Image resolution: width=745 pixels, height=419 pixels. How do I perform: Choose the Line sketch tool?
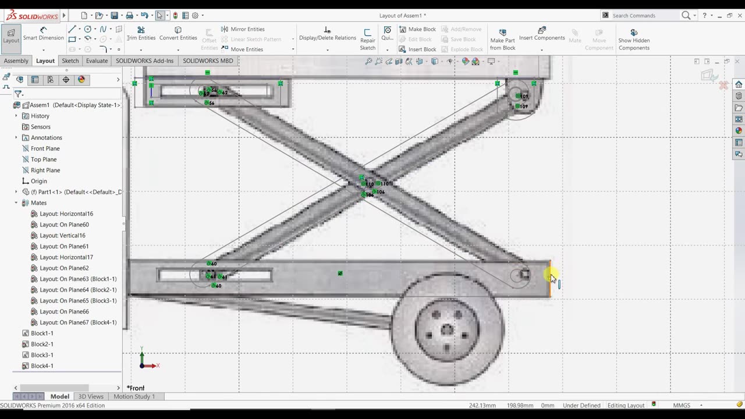click(x=72, y=29)
